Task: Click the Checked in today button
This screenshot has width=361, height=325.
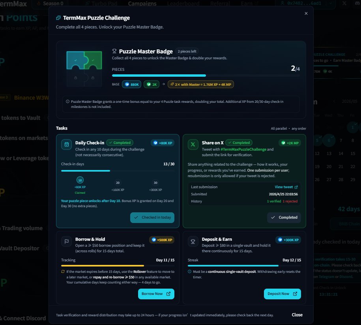Action: (152, 217)
